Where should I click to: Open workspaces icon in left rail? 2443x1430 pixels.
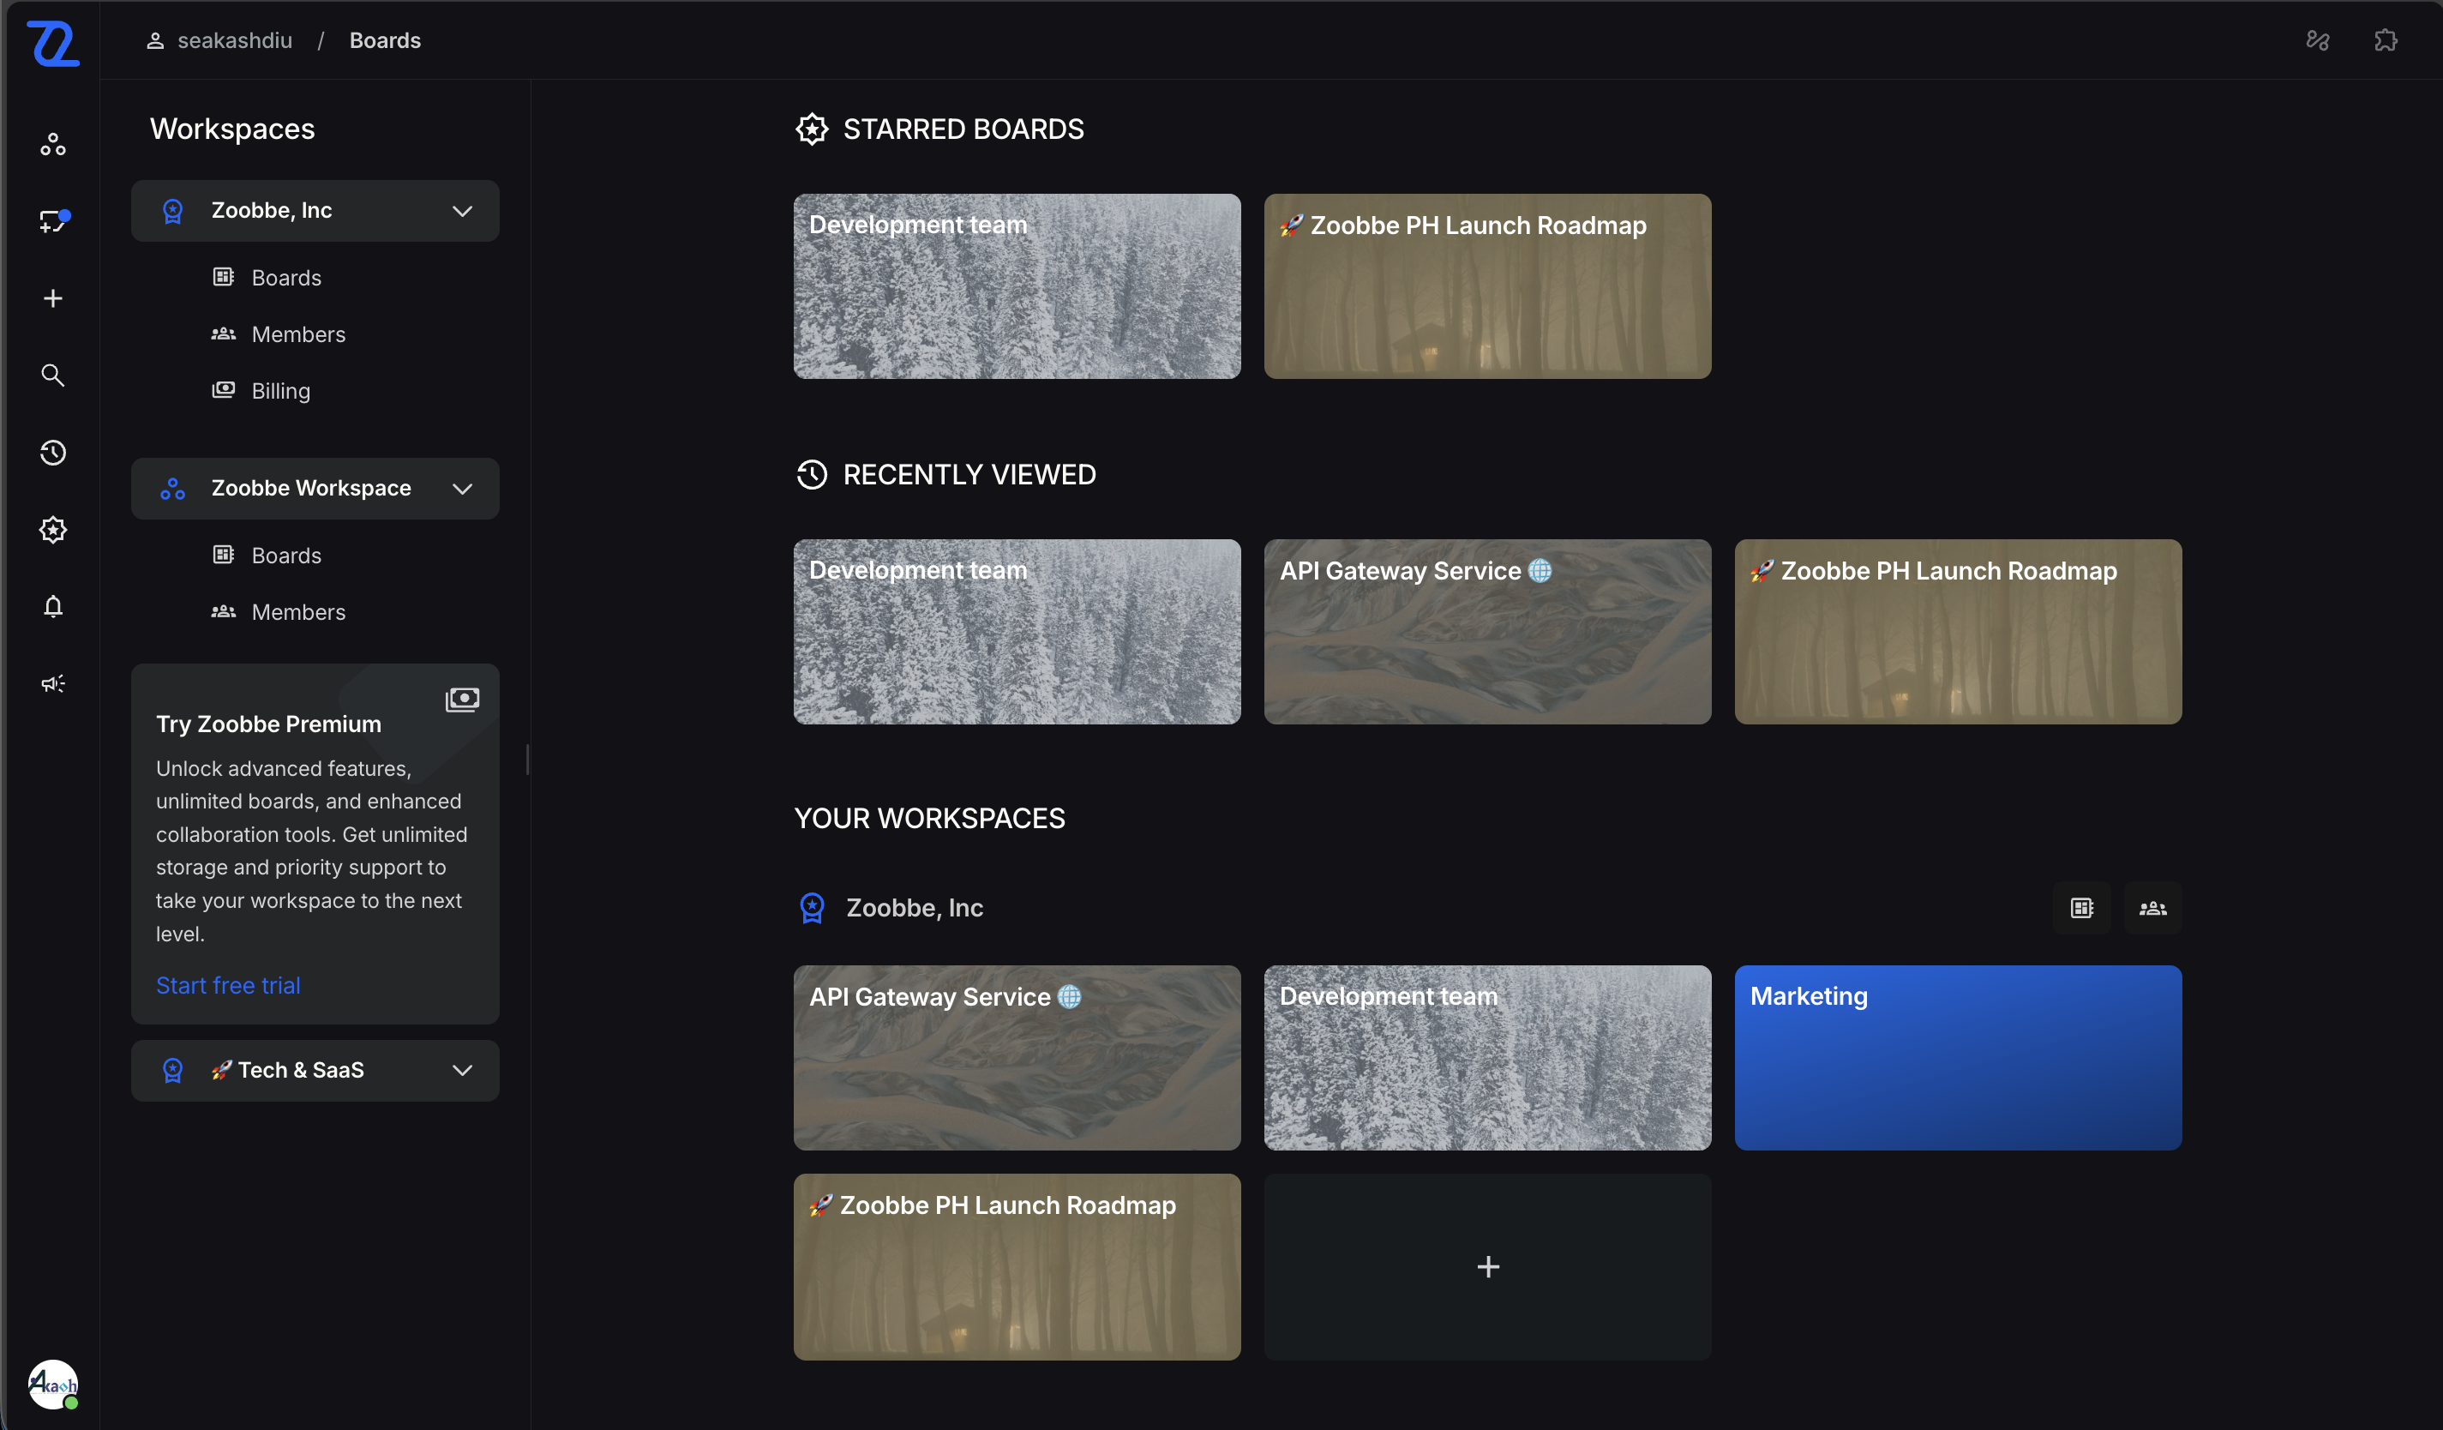click(53, 144)
